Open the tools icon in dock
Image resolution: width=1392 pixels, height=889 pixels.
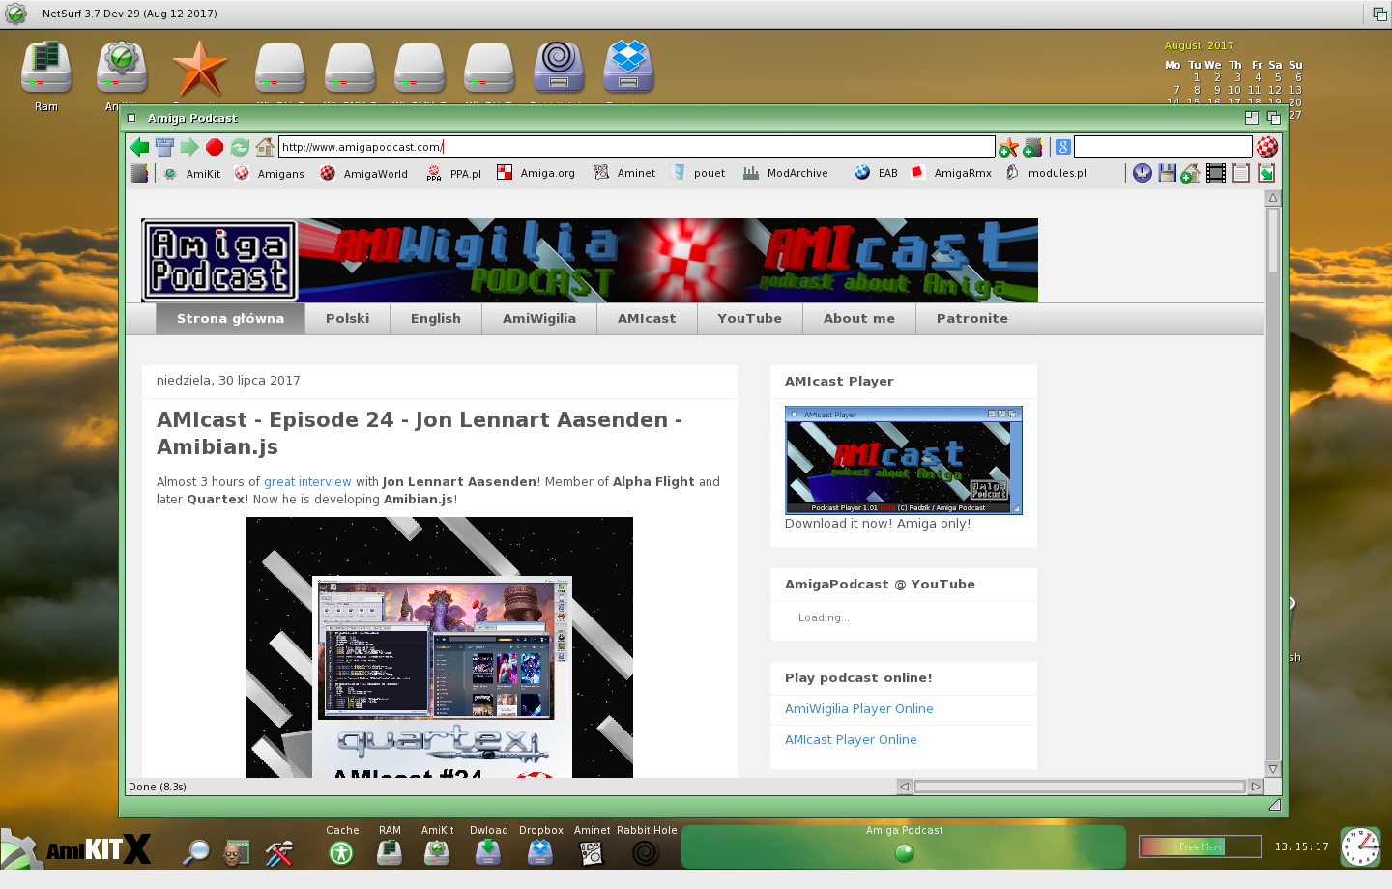click(279, 852)
